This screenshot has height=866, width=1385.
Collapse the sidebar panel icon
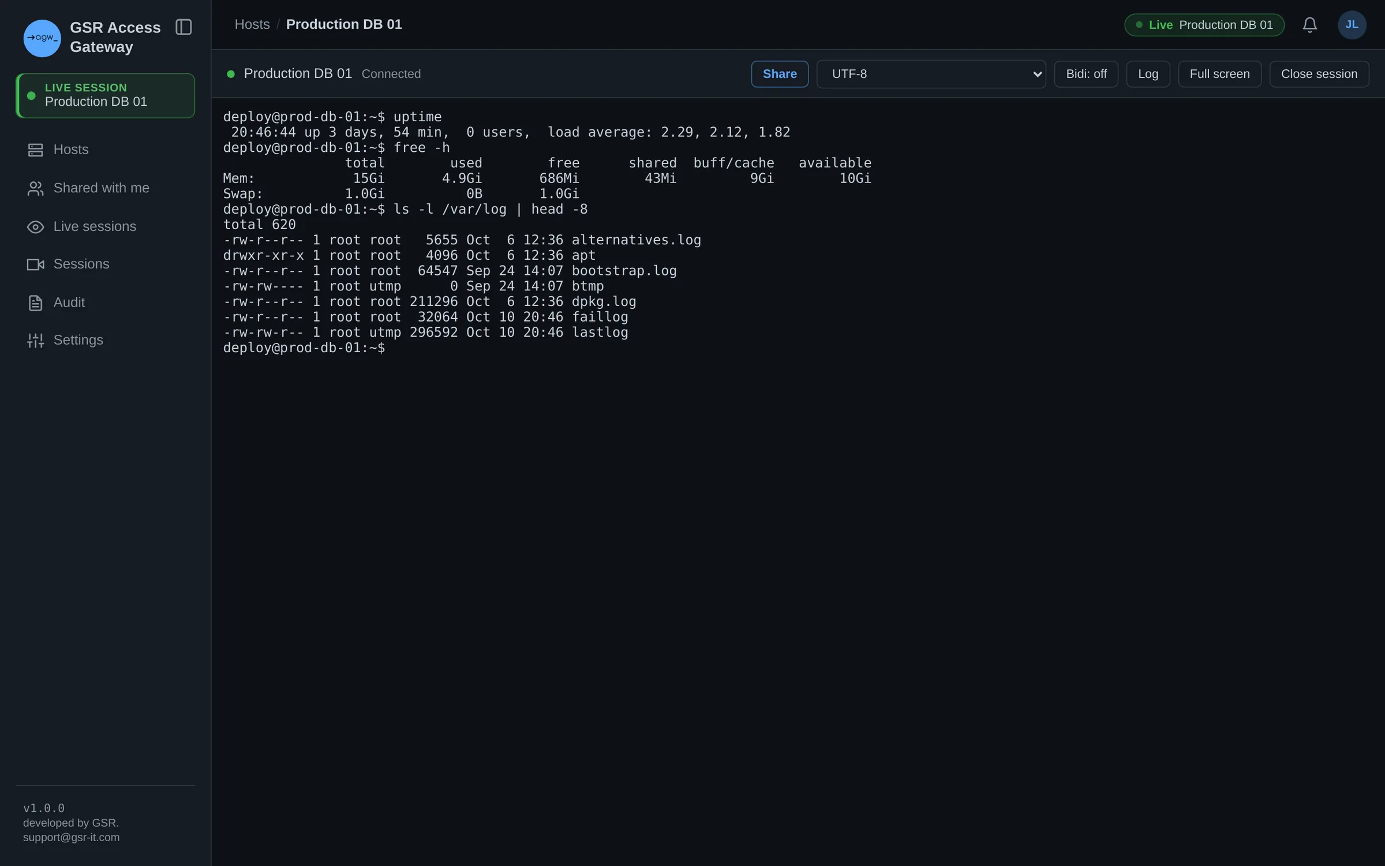[x=184, y=27]
